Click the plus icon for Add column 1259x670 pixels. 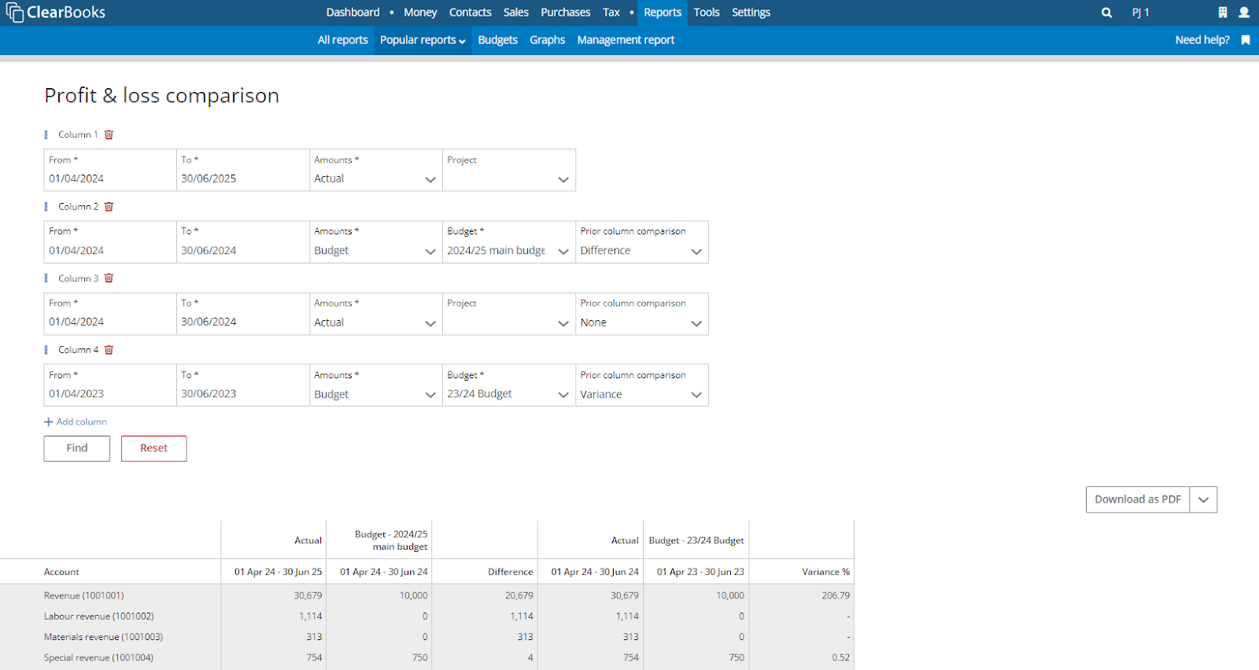49,422
